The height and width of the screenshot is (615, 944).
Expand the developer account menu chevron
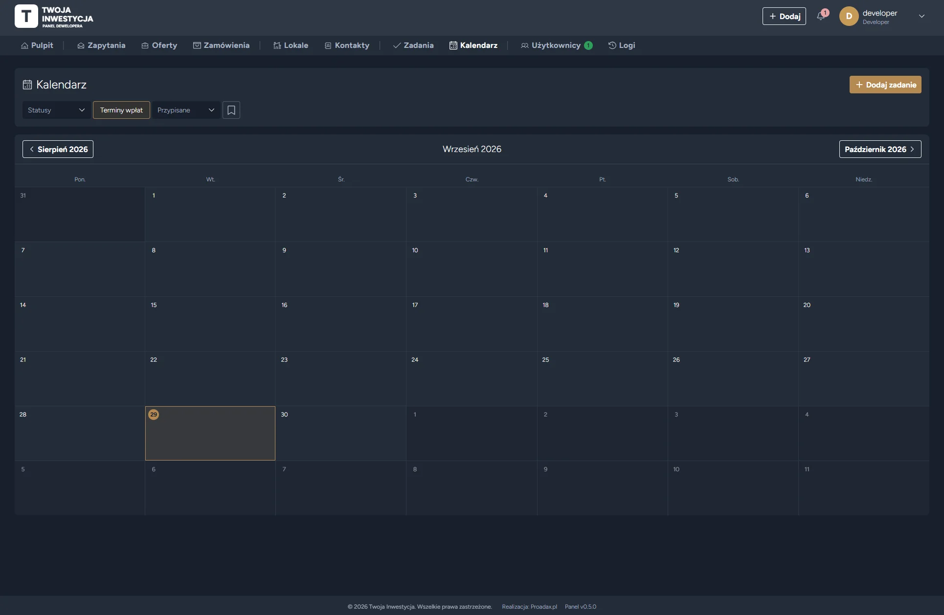(922, 16)
